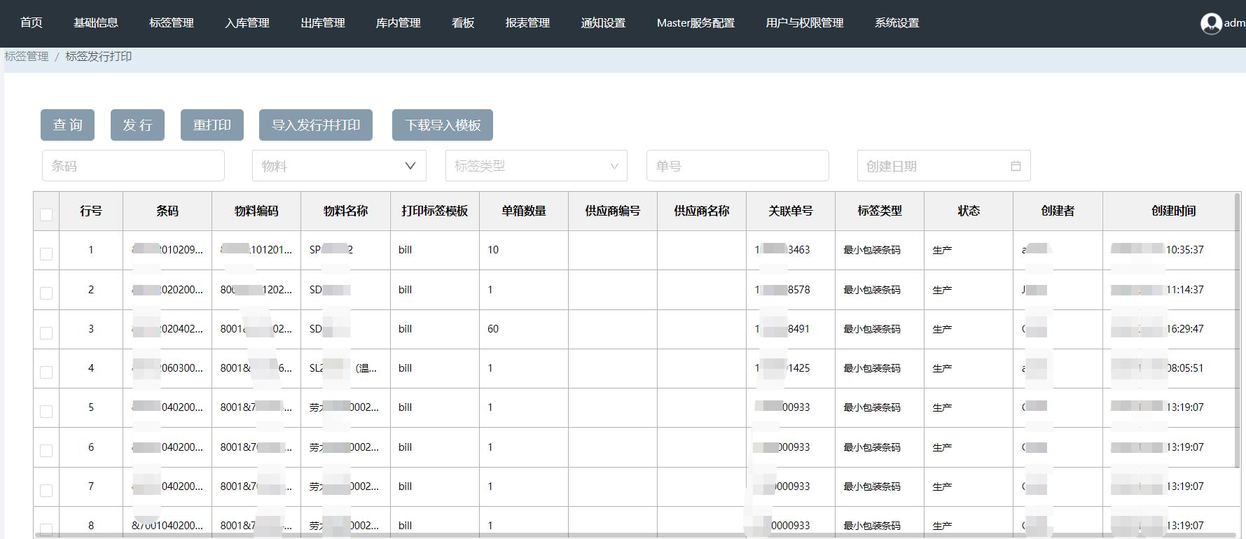Toggle the select-all checkbox in table header
Screen dimensions: 1246x539
point(46,214)
